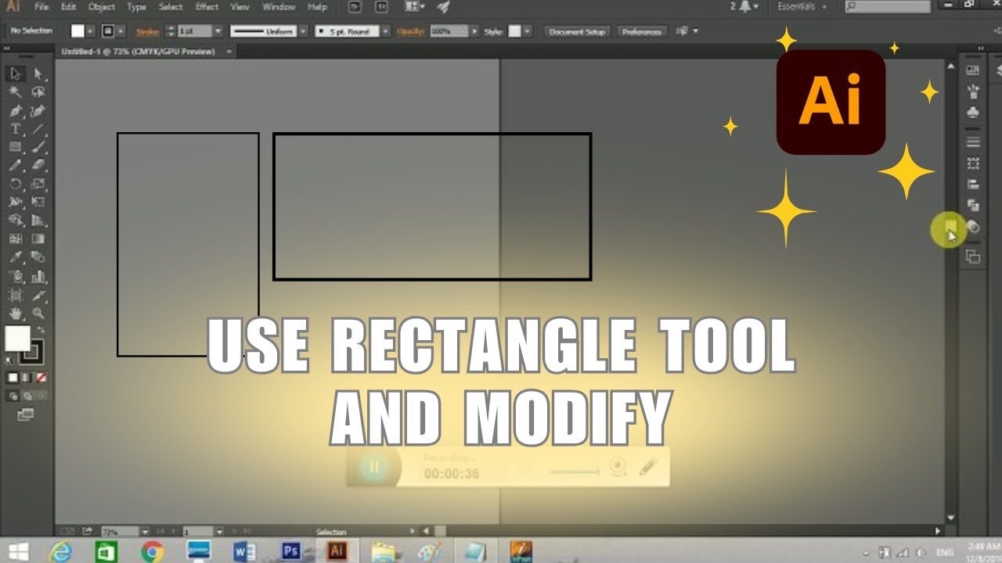
Task: Select the Selection tool arrow
Action: click(x=15, y=74)
